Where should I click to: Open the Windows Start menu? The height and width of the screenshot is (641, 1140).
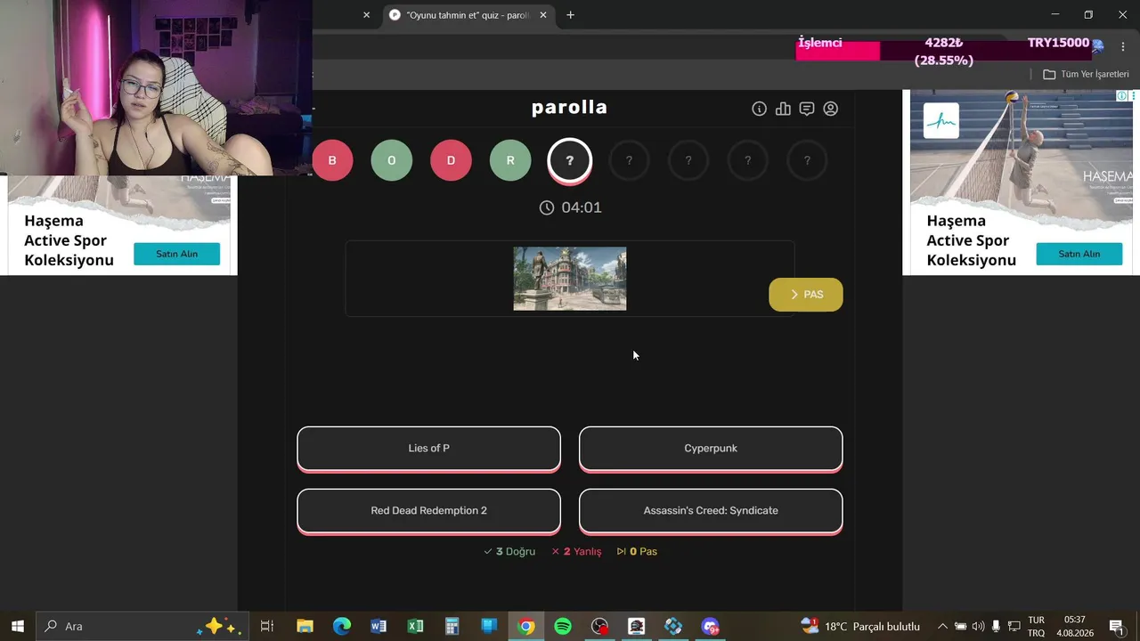tap(17, 626)
